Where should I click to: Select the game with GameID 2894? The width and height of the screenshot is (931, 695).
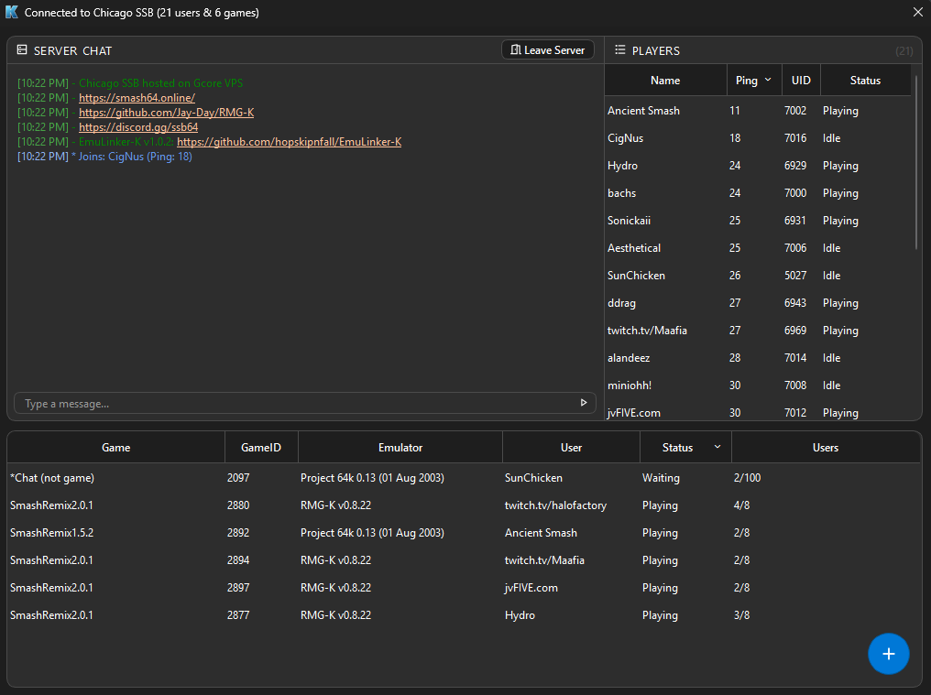[464, 559]
